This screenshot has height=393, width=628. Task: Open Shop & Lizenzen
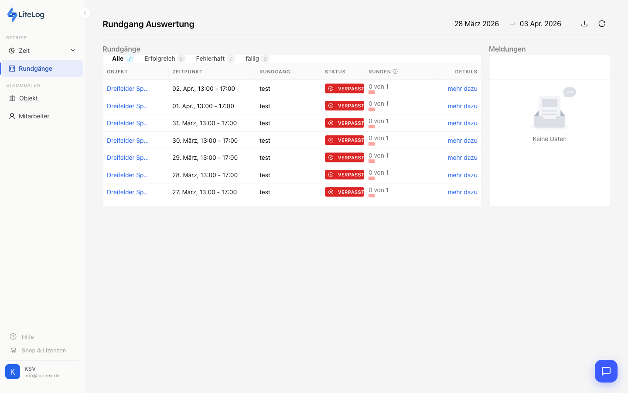pos(44,350)
